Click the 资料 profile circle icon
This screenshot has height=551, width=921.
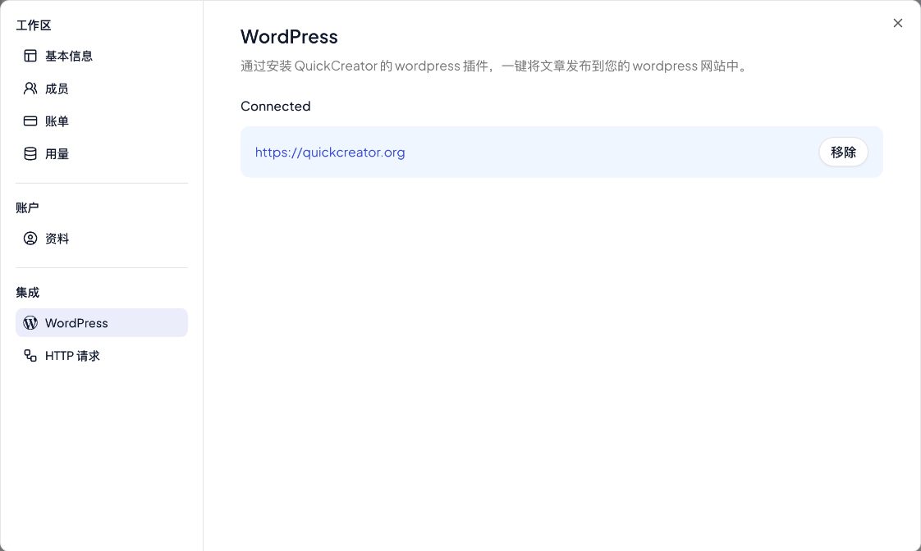30,239
